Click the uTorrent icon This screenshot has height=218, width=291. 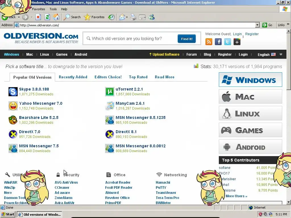(110, 92)
